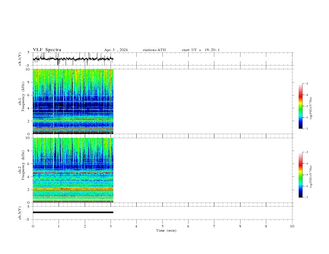This screenshot has width=329, height=254.
Task: Click the time axis tick label '6'
Action: [188, 226]
